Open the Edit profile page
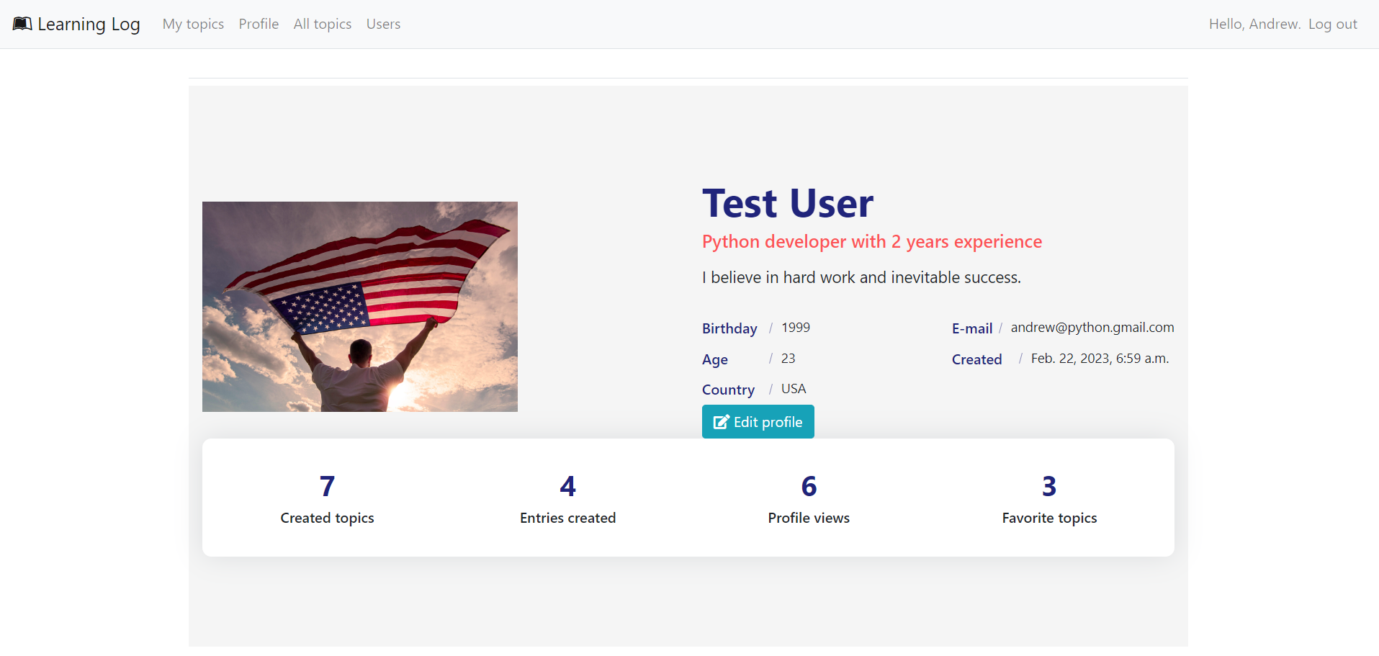 point(758,421)
